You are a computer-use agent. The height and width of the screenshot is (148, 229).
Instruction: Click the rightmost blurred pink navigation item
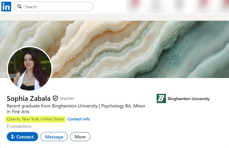click(x=226, y=3)
